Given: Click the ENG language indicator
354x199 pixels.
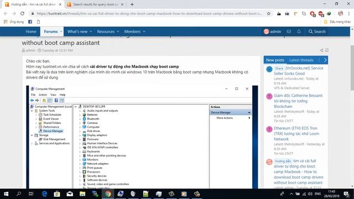Looking at the screenshot, I should tap(317, 194).
